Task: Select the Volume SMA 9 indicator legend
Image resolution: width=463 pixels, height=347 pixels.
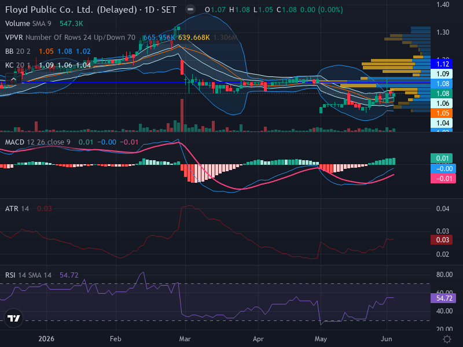Action: pyautogui.click(x=28, y=24)
